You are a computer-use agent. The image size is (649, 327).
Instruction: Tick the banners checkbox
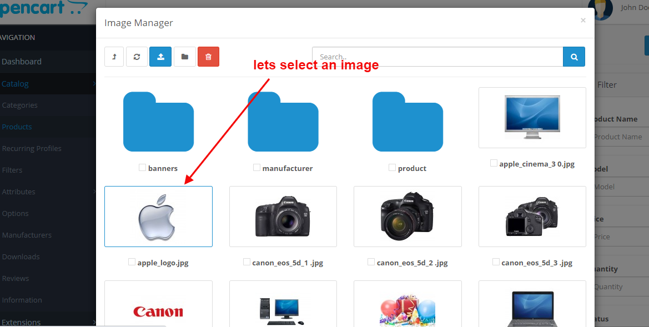(142, 168)
